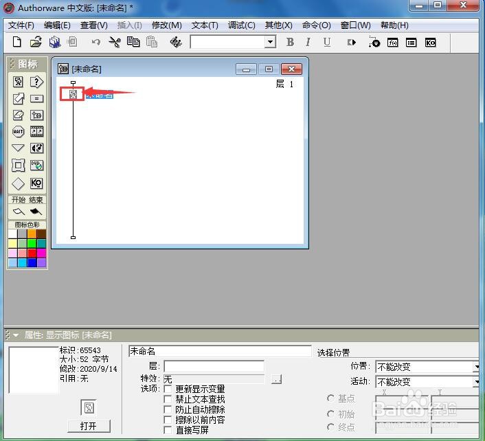Select WAIT icon in palette
The height and width of the screenshot is (441, 485).
(19, 131)
